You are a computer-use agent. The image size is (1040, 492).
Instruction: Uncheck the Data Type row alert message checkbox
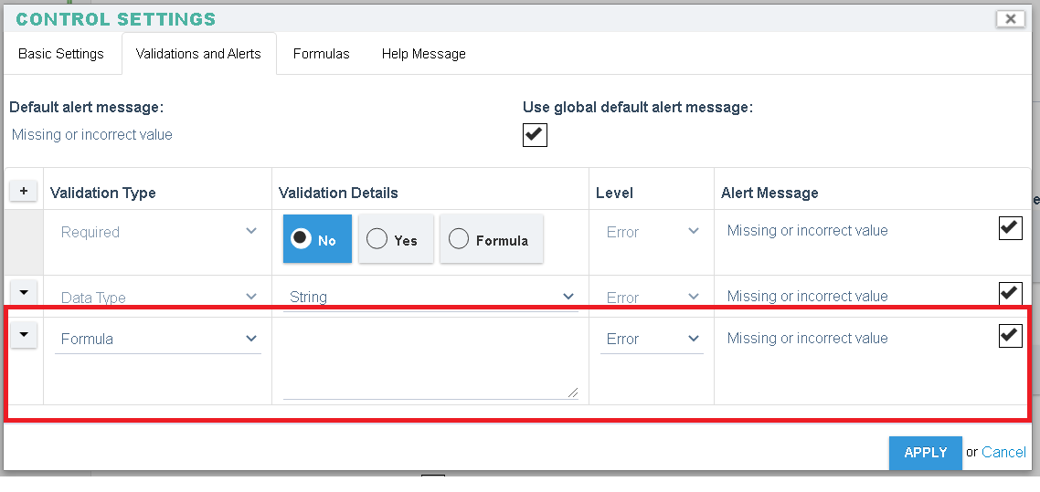1010,292
